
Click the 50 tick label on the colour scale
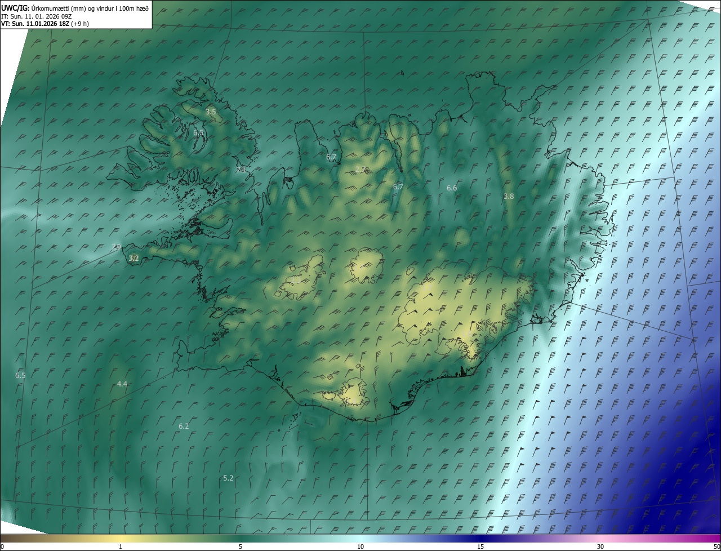pos(716,546)
